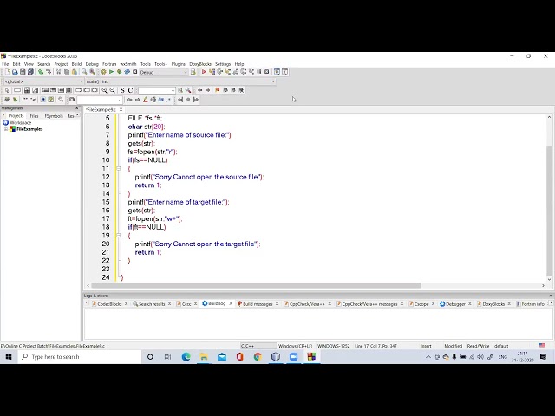This screenshot has height=416, width=555.
Task: Click the Save all files icon
Action: [x=31, y=72]
